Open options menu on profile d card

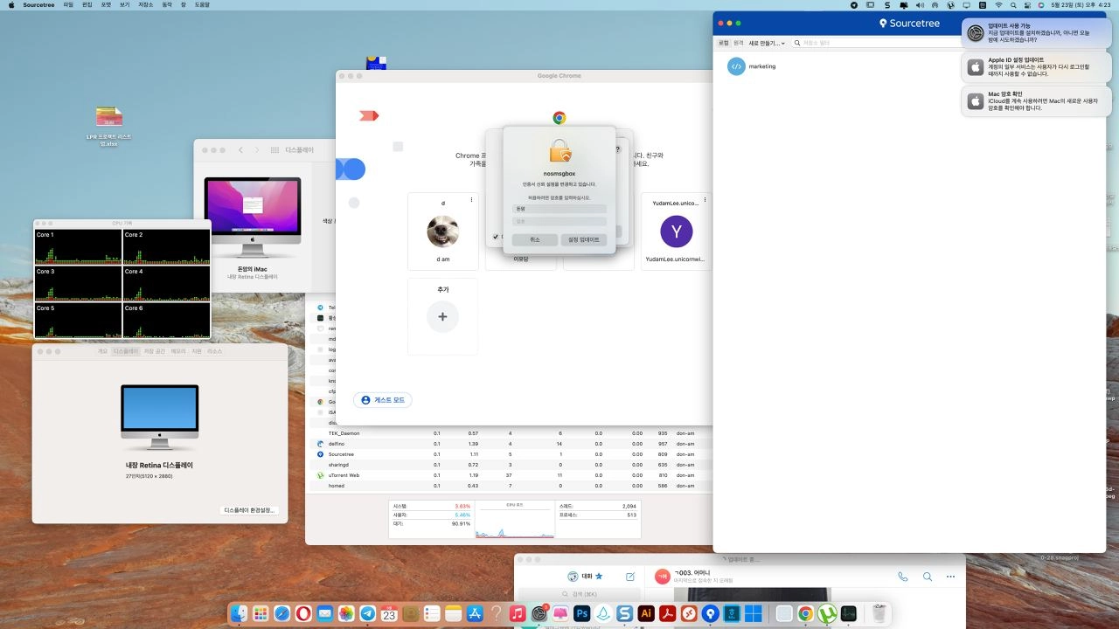tap(471, 200)
